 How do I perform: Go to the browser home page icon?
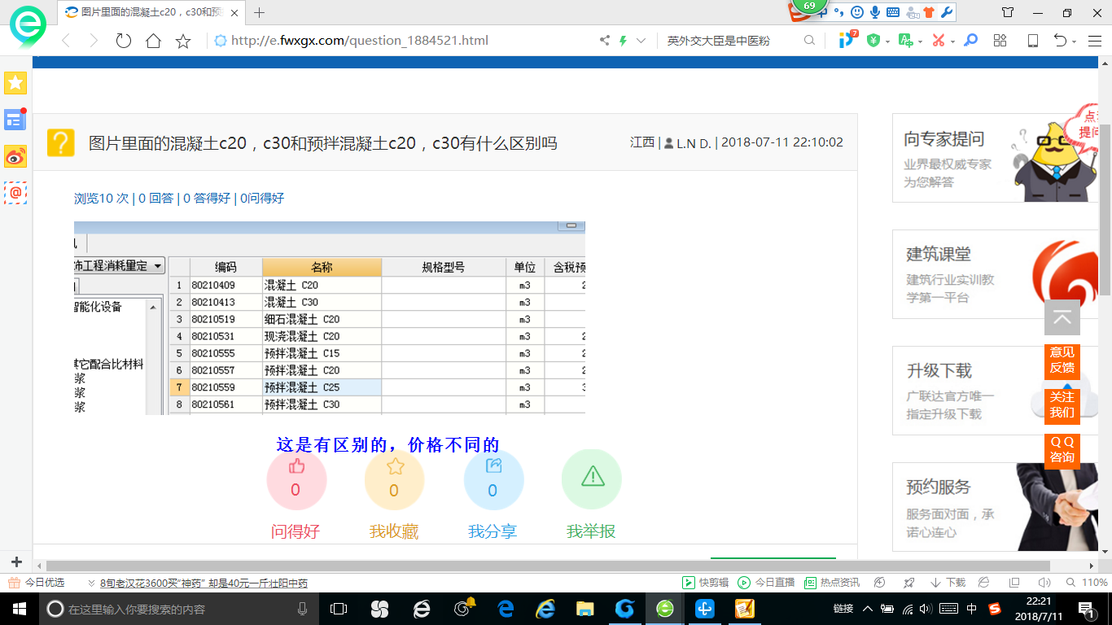coord(153,41)
